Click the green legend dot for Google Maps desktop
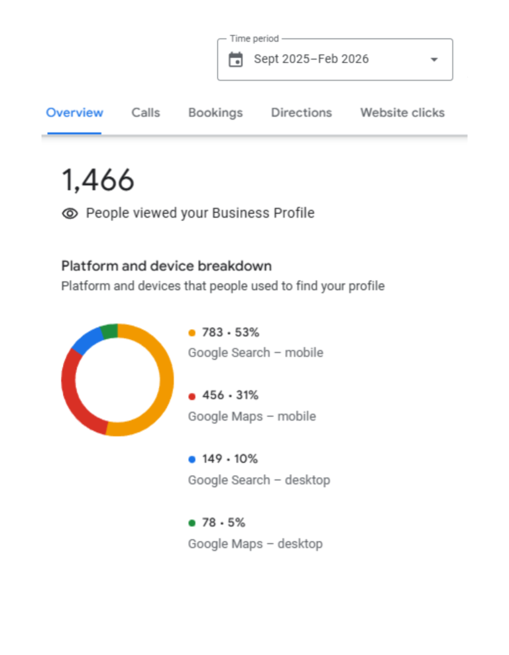The height and width of the screenshot is (655, 509). [192, 522]
